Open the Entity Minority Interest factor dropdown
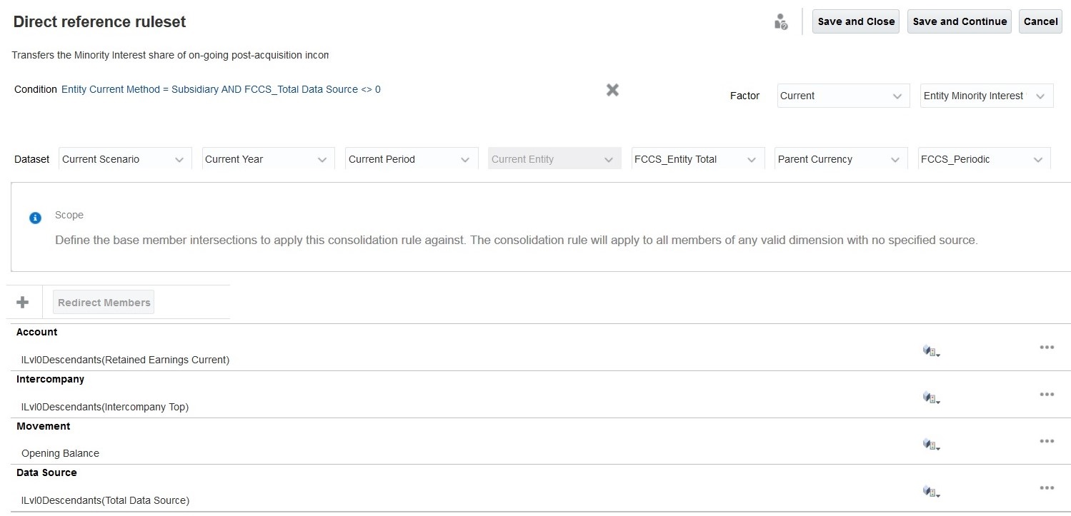 1040,96
